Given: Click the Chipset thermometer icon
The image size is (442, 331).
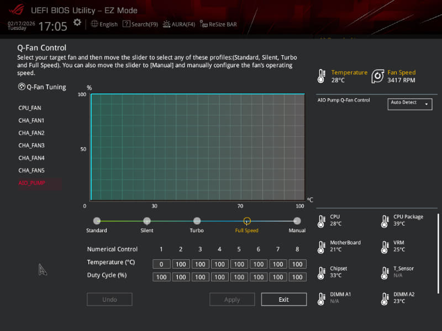Looking at the screenshot, I should pyautogui.click(x=322, y=273).
